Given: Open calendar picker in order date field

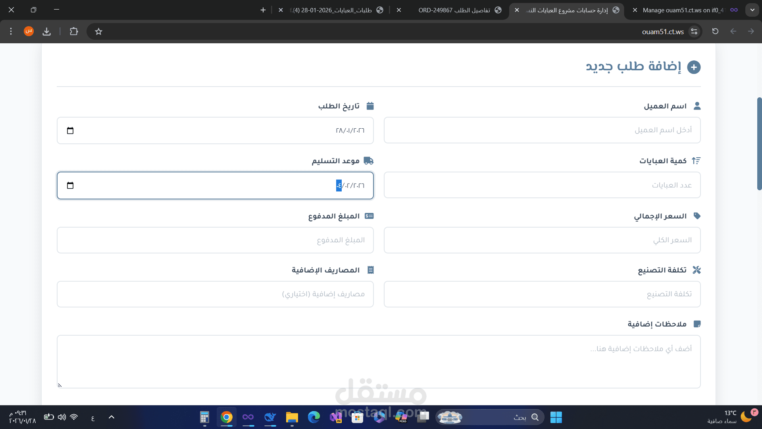Looking at the screenshot, I should tap(70, 131).
